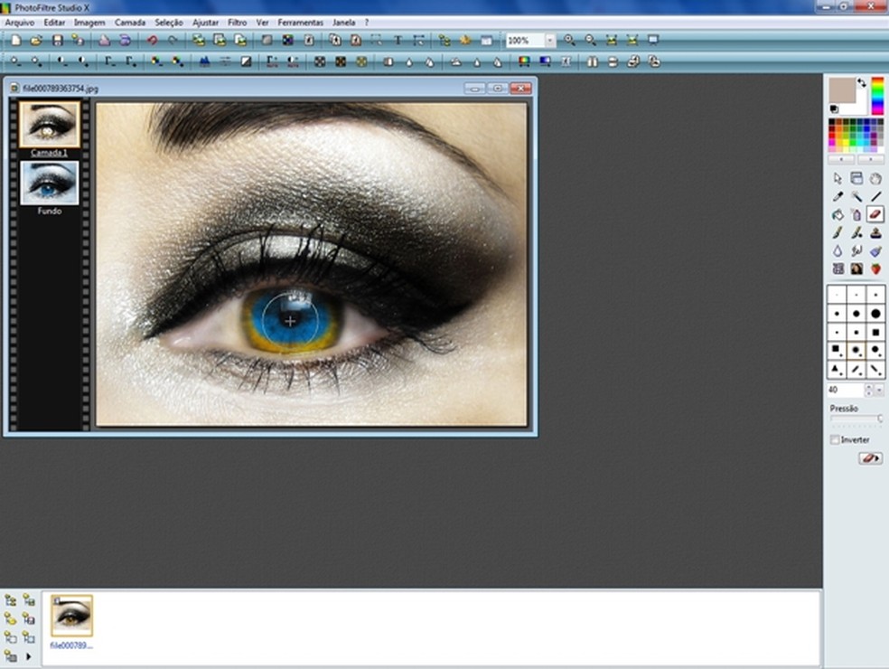
Task: Click the Text tool icon in toolbar
Action: [x=398, y=41]
